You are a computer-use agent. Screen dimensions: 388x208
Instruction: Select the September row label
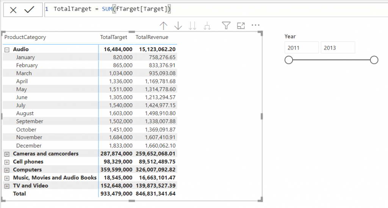point(30,121)
